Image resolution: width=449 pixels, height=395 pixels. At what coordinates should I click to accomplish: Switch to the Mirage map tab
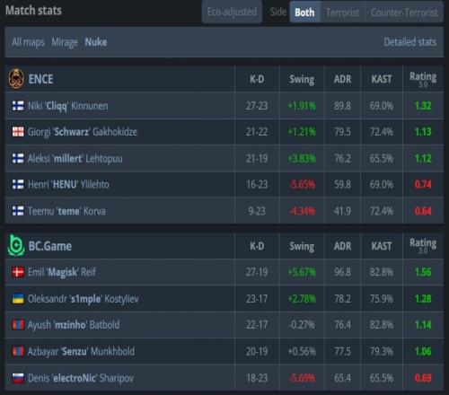pyautogui.click(x=65, y=42)
